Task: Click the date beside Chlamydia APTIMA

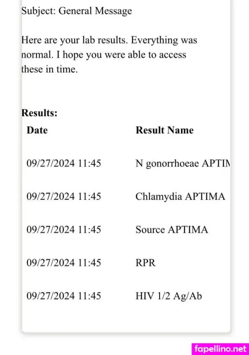Action: tap(64, 197)
